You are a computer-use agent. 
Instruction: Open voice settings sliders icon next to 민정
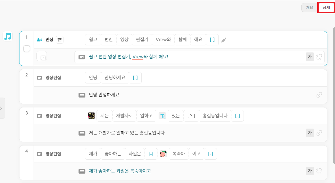pyautogui.click(x=60, y=40)
